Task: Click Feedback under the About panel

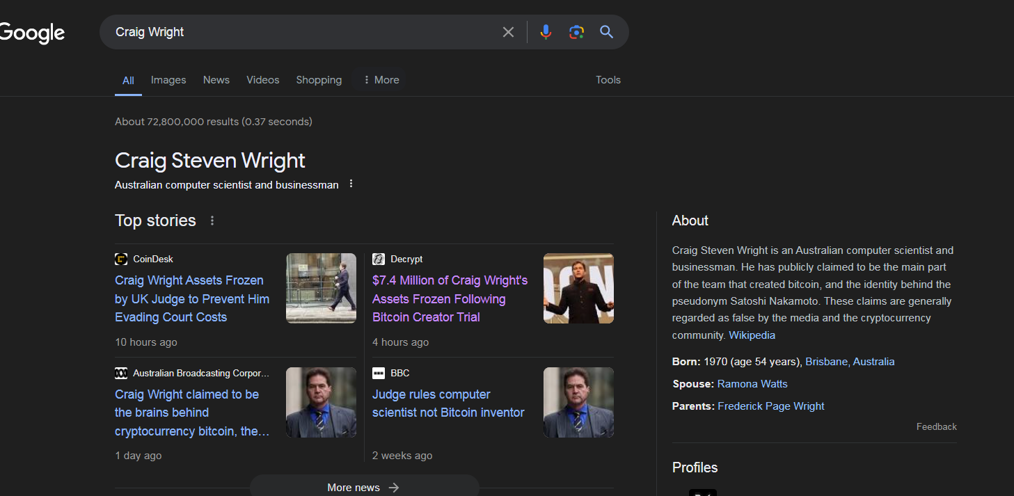Action: pos(936,426)
